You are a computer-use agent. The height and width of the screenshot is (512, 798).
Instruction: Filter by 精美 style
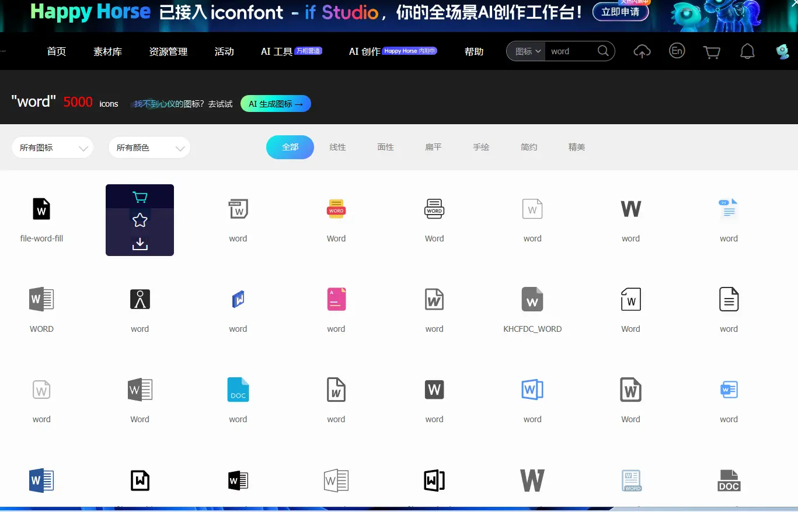pos(577,147)
